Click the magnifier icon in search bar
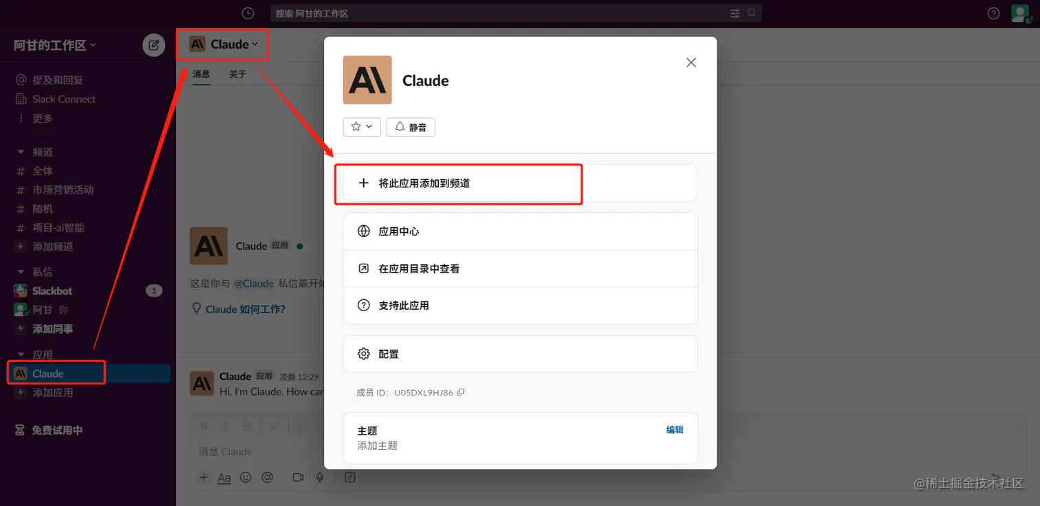 [x=752, y=13]
